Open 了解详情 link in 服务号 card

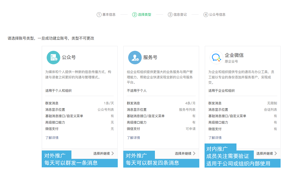pos(133,138)
